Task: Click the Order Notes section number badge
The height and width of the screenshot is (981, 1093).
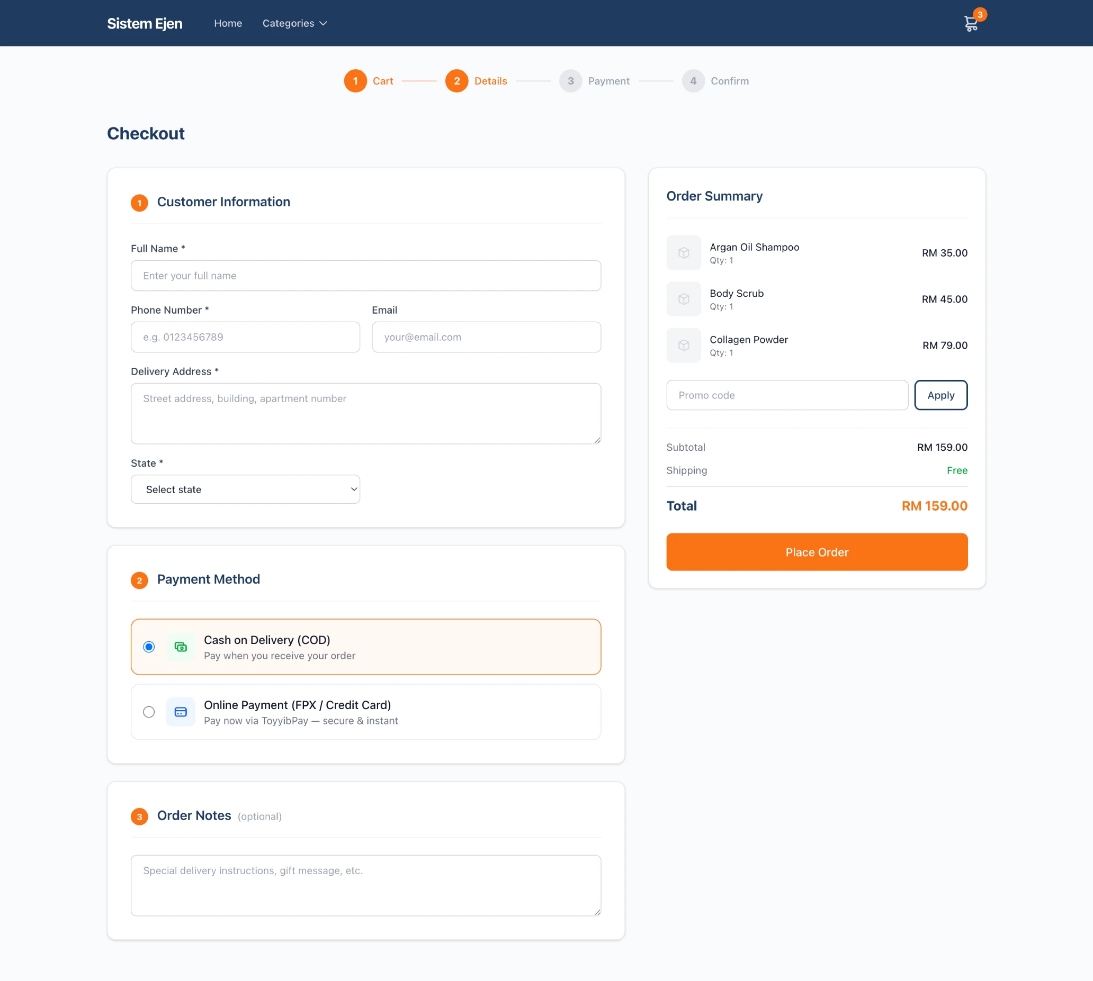Action: pyautogui.click(x=140, y=816)
